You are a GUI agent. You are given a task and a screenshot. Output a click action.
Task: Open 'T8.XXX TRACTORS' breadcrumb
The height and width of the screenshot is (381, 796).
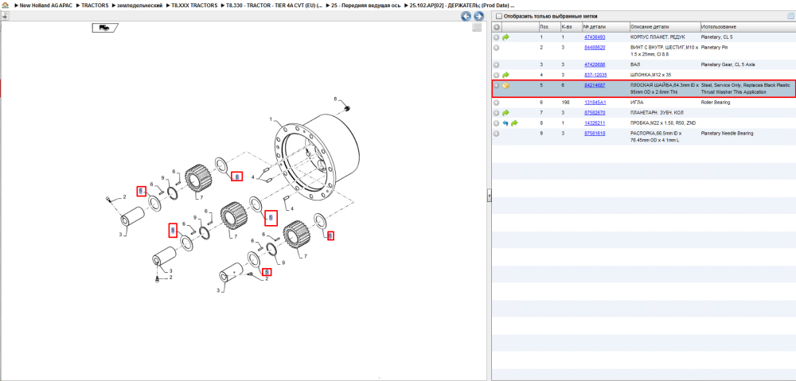(x=194, y=5)
